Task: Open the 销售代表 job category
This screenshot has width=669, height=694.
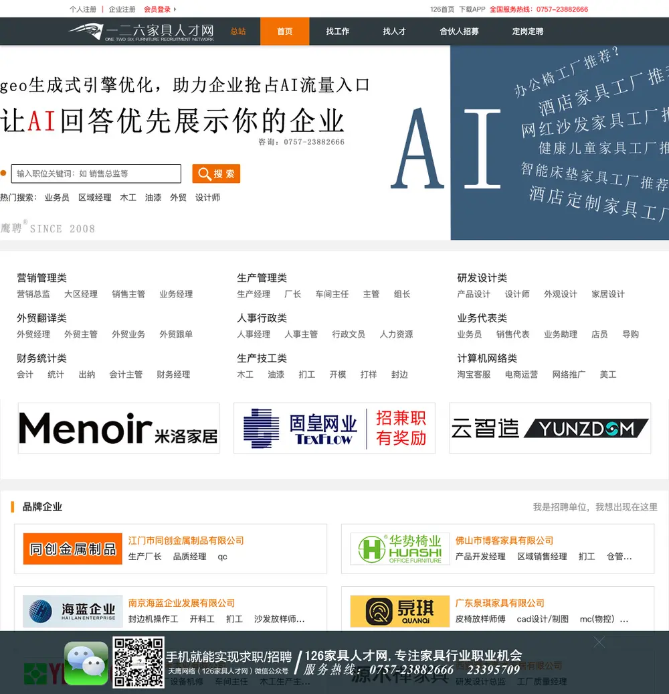Action: click(x=512, y=334)
